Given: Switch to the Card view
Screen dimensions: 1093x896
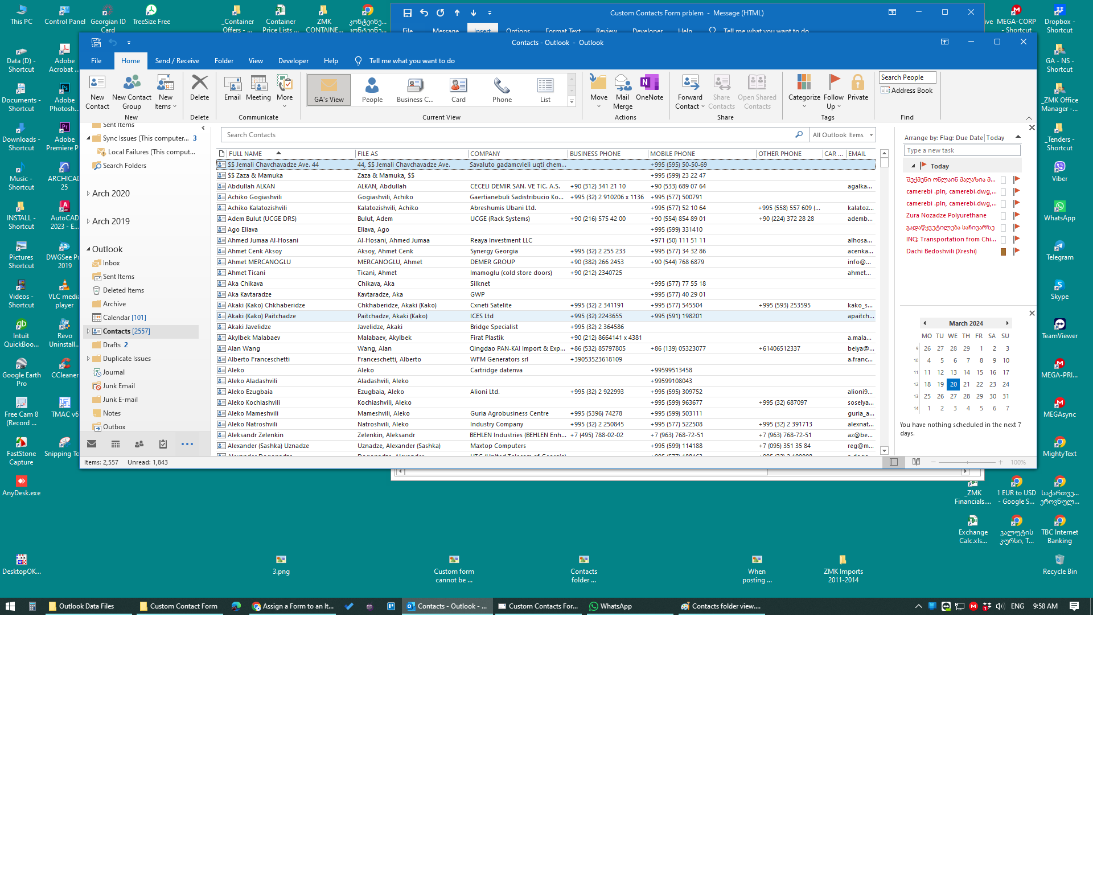Looking at the screenshot, I should coord(458,90).
